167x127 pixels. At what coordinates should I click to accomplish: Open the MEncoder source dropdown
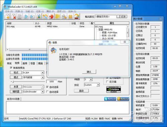tap(42, 87)
